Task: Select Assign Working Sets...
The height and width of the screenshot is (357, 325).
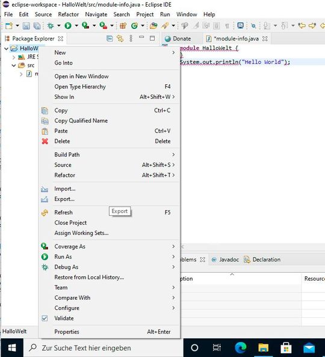Action: tap(110, 233)
